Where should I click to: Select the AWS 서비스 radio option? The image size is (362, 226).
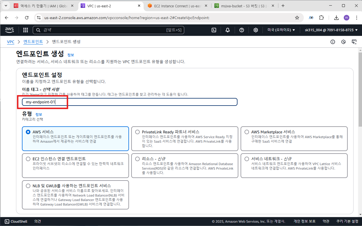point(28,132)
